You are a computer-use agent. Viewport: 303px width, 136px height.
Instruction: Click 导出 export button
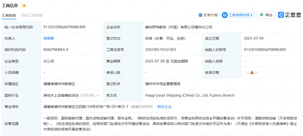click(266, 15)
